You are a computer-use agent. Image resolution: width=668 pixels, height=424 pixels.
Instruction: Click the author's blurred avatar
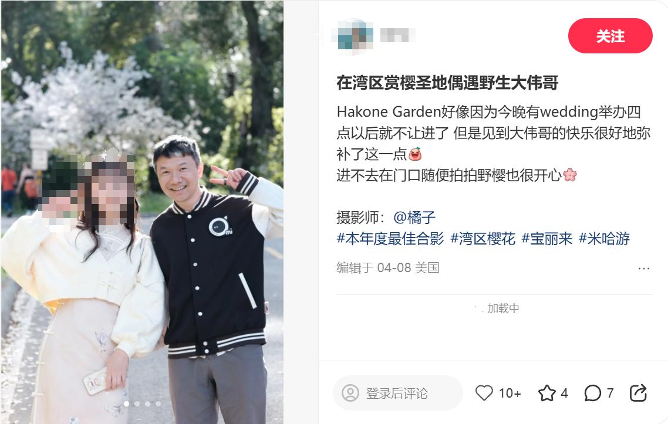(x=353, y=36)
